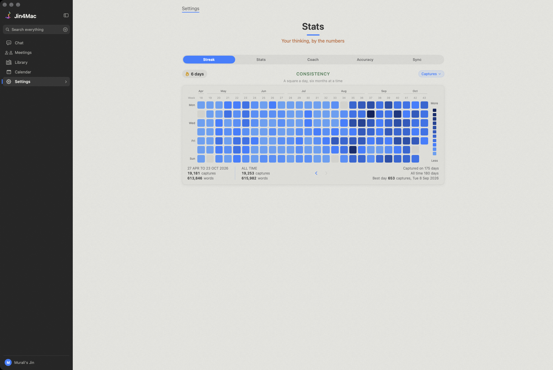Screen dimensions: 553x370
Task: Click the Library books icon
Action: pos(9,62)
